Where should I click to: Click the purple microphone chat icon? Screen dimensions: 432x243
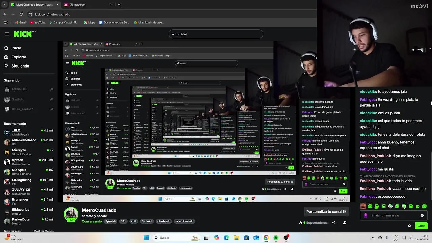[366, 215]
